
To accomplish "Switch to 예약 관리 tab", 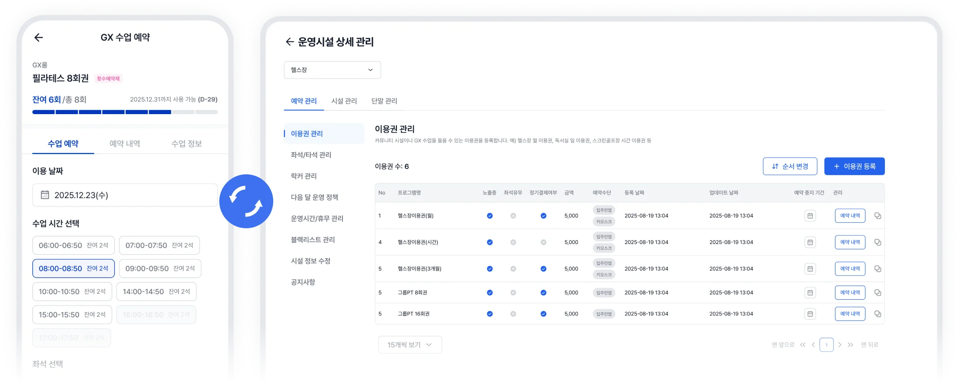I will pyautogui.click(x=304, y=101).
